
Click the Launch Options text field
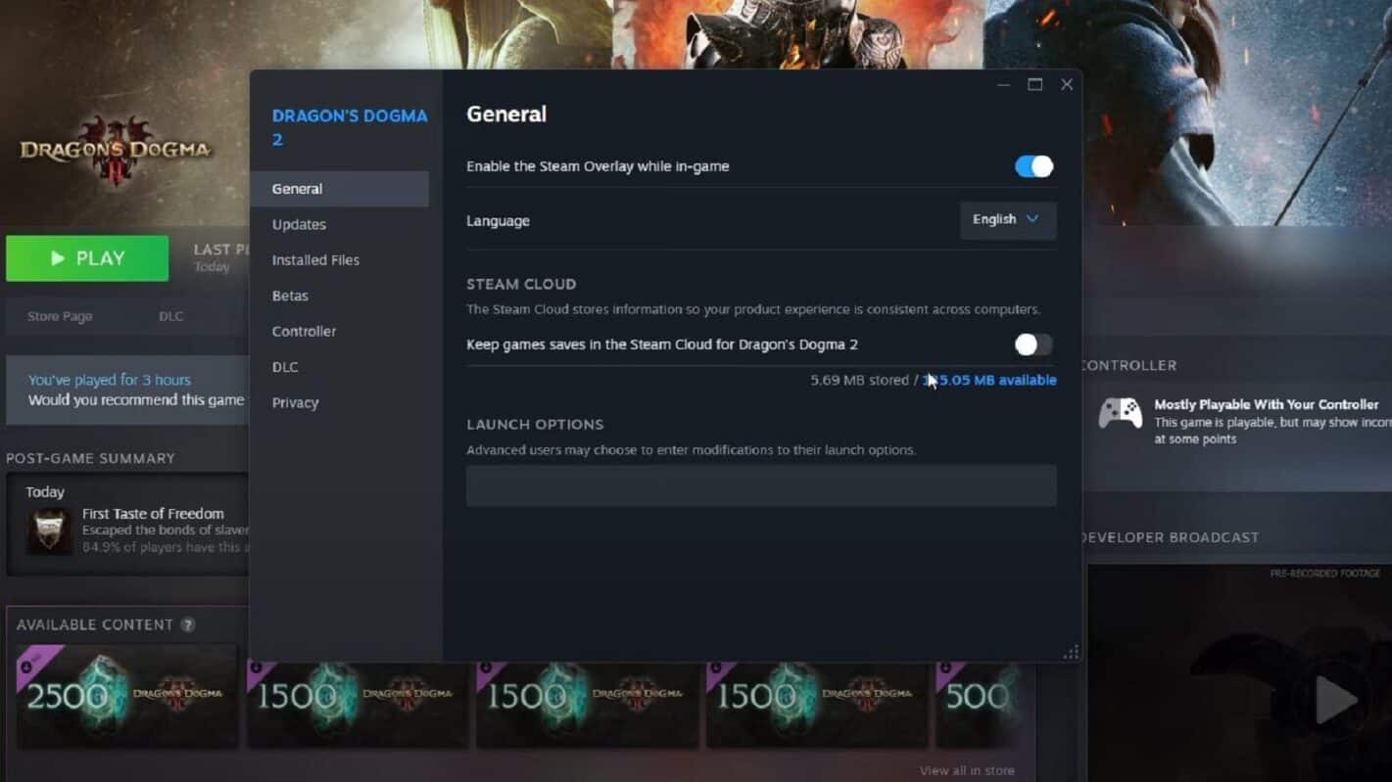pos(761,485)
